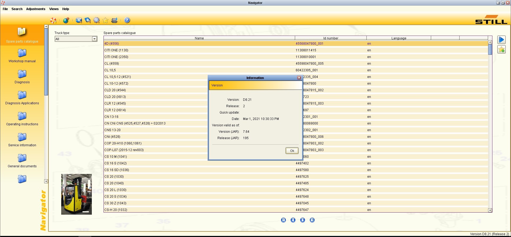Click the catalogue list scroll-up arrow

490,42
